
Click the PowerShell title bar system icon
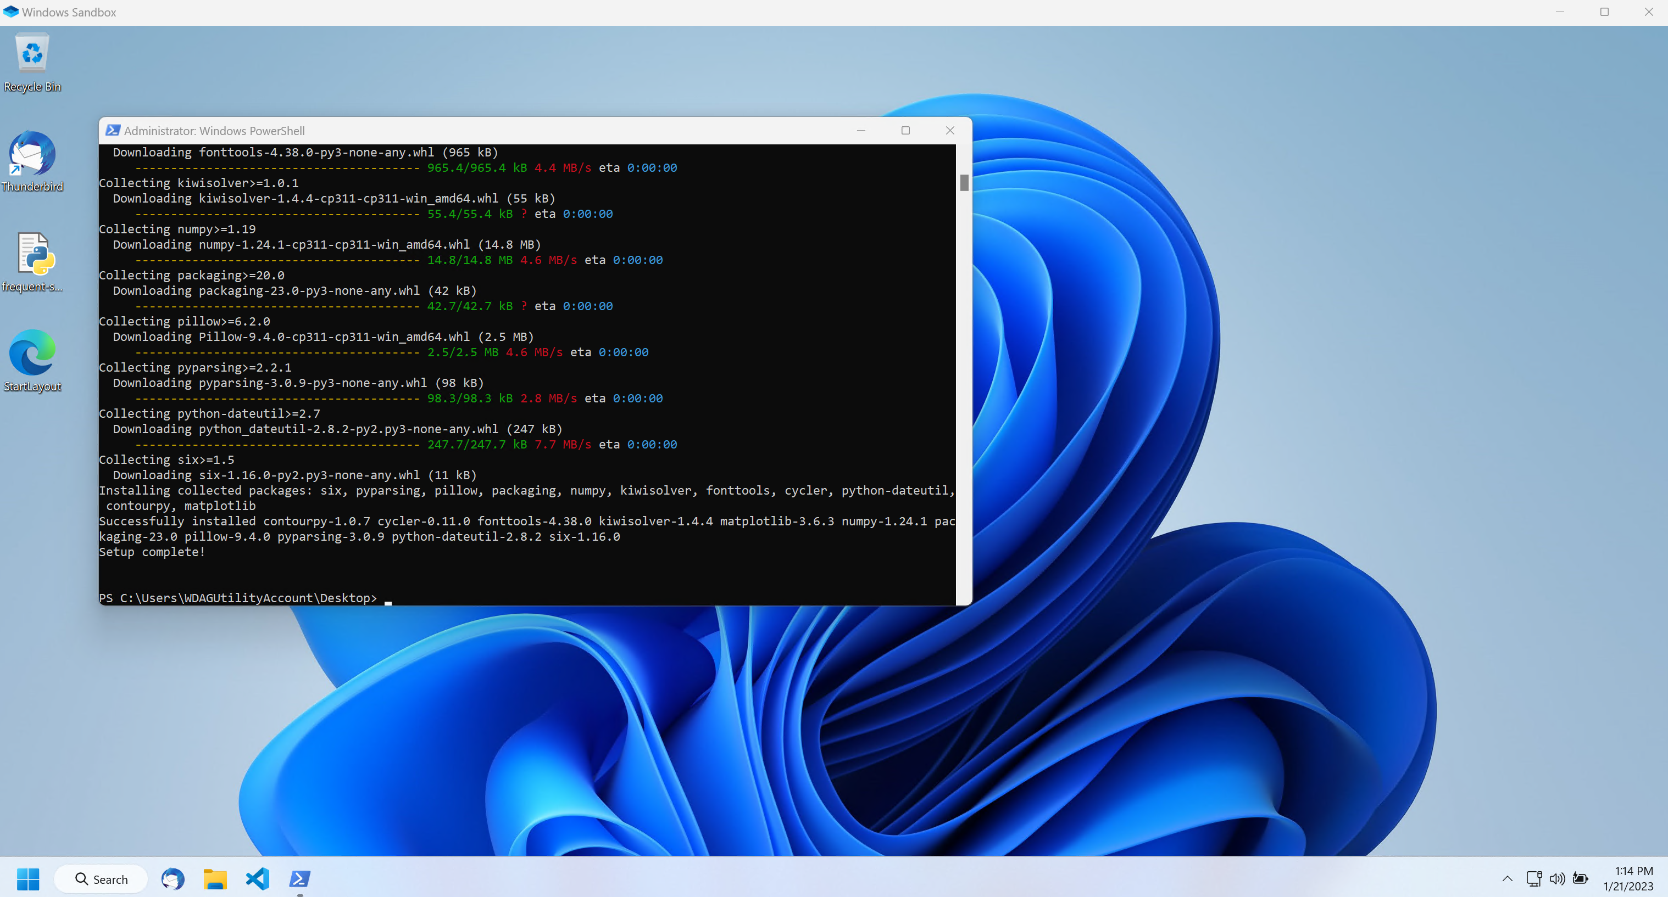113,130
